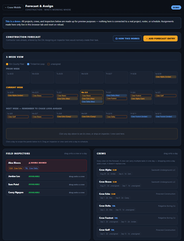Screen dimensions: 184x241
Task: Click Crew Alpha (Sam) chip on Fr 9/4
Action: [x=141, y=99]
